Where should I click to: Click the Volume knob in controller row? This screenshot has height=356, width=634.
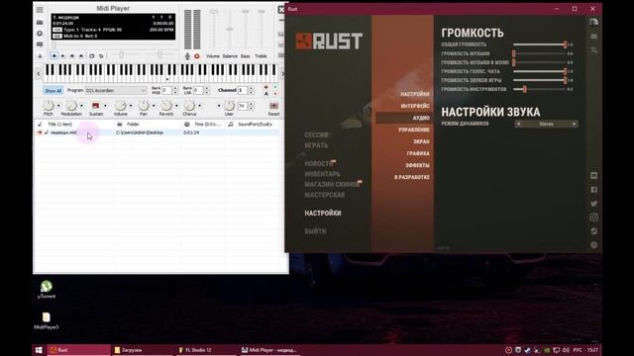click(121, 106)
